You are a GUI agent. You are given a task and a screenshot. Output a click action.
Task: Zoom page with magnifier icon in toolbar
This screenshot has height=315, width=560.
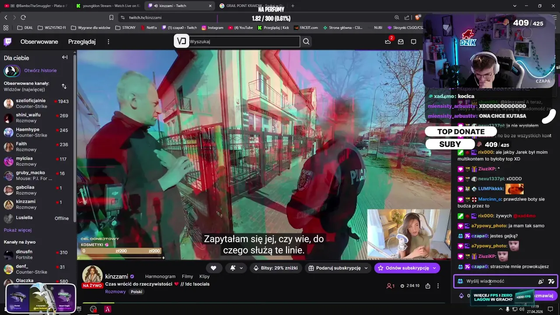click(x=397, y=17)
